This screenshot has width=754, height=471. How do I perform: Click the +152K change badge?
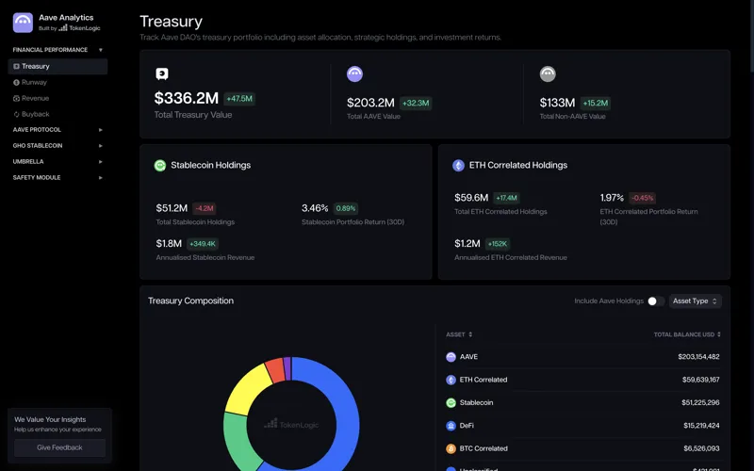tap(498, 244)
